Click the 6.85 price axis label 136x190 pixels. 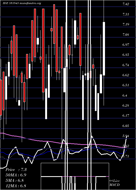pyautogui.click(x=126, y=55)
